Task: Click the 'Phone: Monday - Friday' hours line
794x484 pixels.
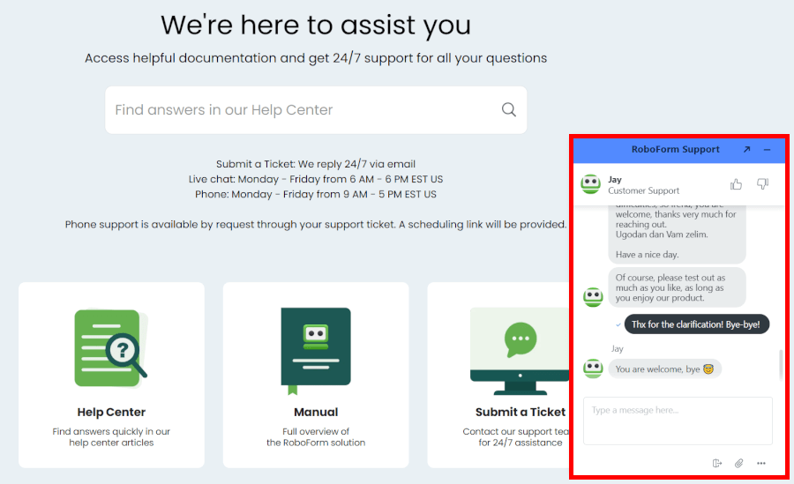Action: [x=316, y=195]
